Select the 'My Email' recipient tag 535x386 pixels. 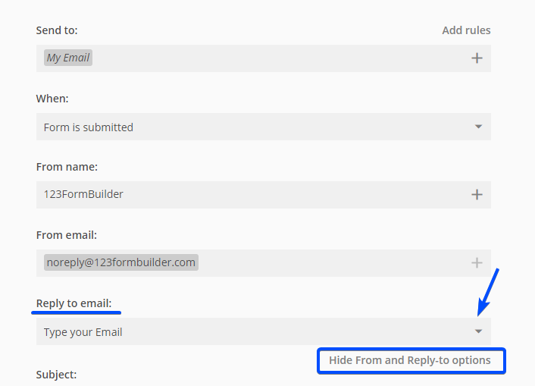68,58
